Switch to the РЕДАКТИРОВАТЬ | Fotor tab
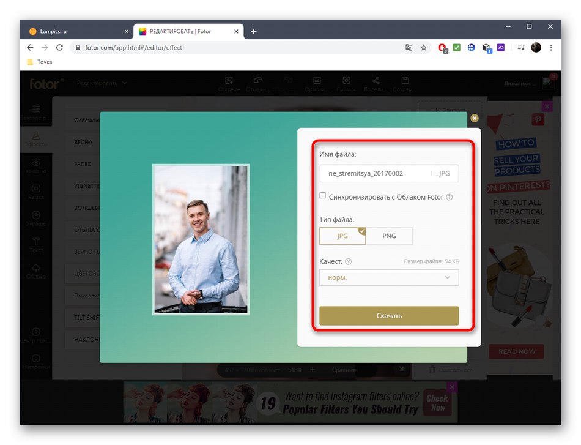Image resolution: width=581 pixels, height=445 pixels. click(188, 31)
